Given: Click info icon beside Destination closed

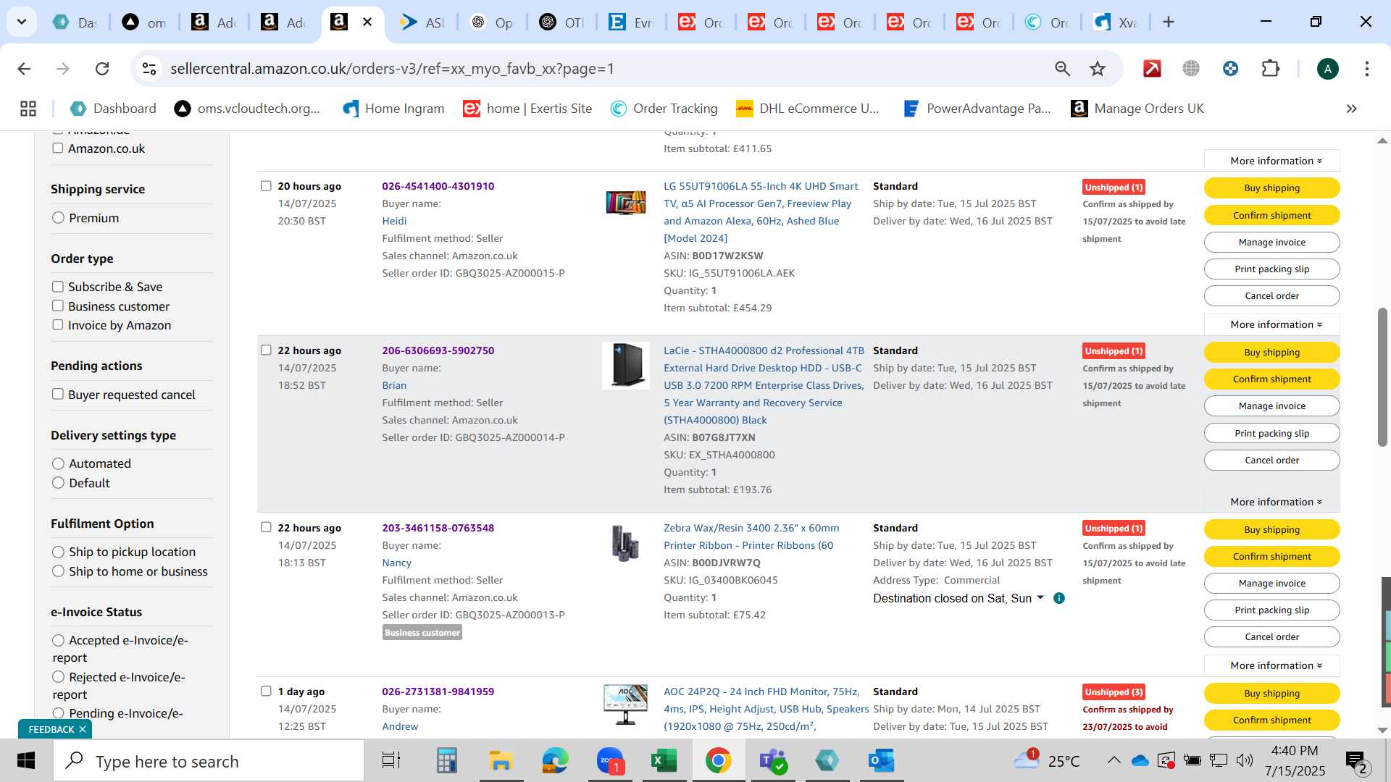Looking at the screenshot, I should click(x=1059, y=598).
